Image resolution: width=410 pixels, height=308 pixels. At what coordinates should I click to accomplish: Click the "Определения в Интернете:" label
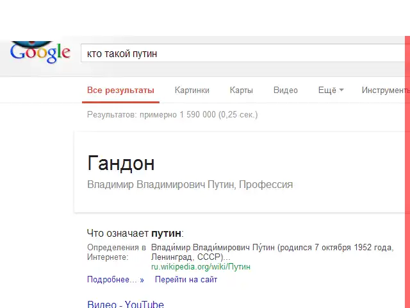pyautogui.click(x=117, y=252)
